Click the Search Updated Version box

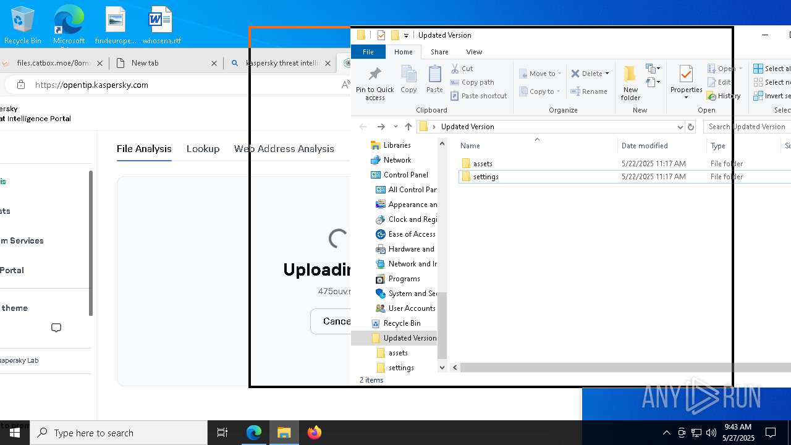click(x=747, y=127)
